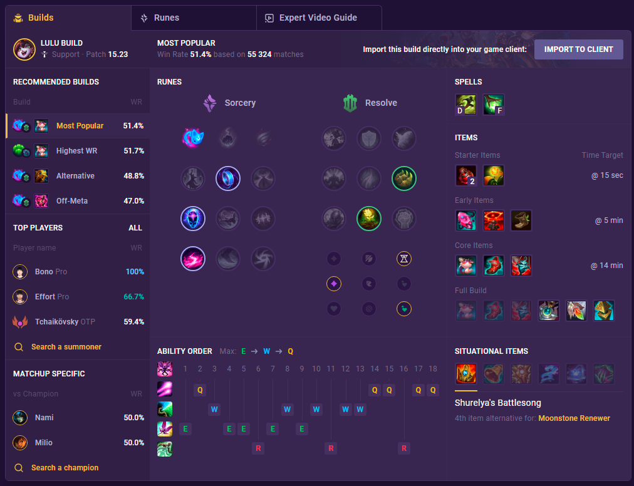Select the Highest WR recommended build

click(78, 151)
